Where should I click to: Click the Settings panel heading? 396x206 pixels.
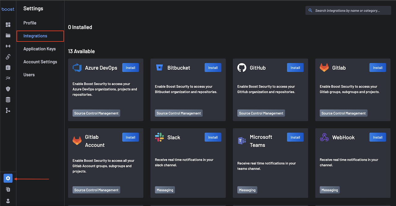[x=33, y=8]
